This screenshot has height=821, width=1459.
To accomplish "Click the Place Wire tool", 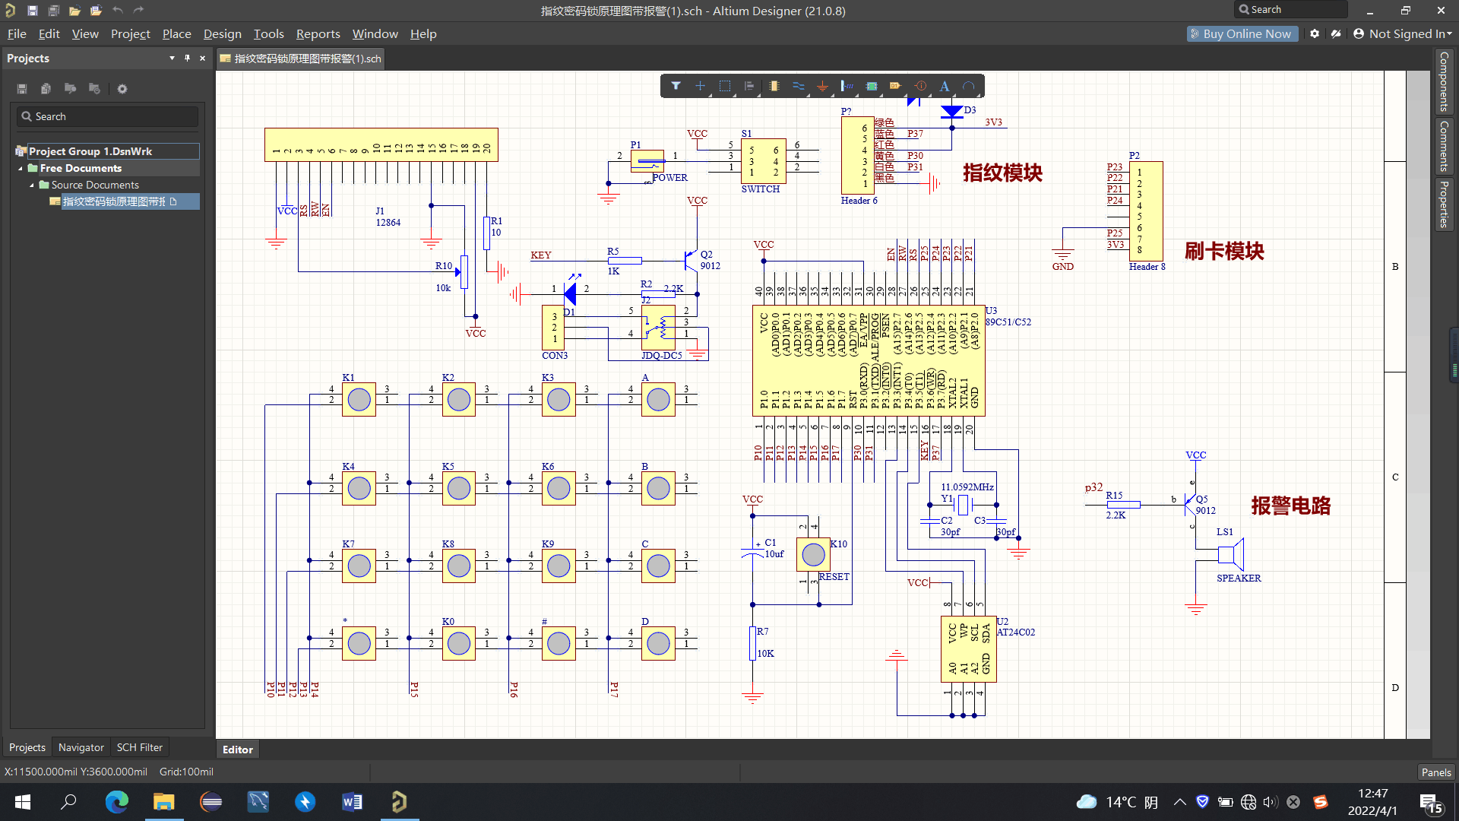I will pos(798,86).
